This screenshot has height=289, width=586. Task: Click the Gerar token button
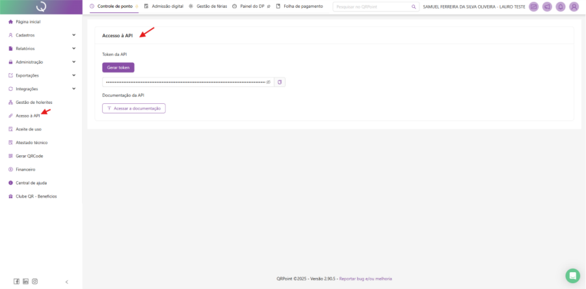(118, 68)
